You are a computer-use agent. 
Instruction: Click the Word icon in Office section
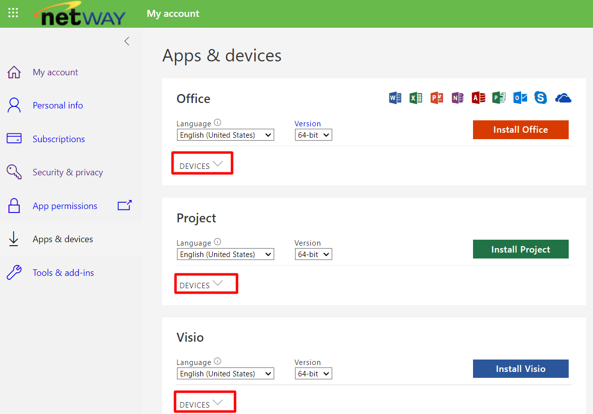pos(395,98)
